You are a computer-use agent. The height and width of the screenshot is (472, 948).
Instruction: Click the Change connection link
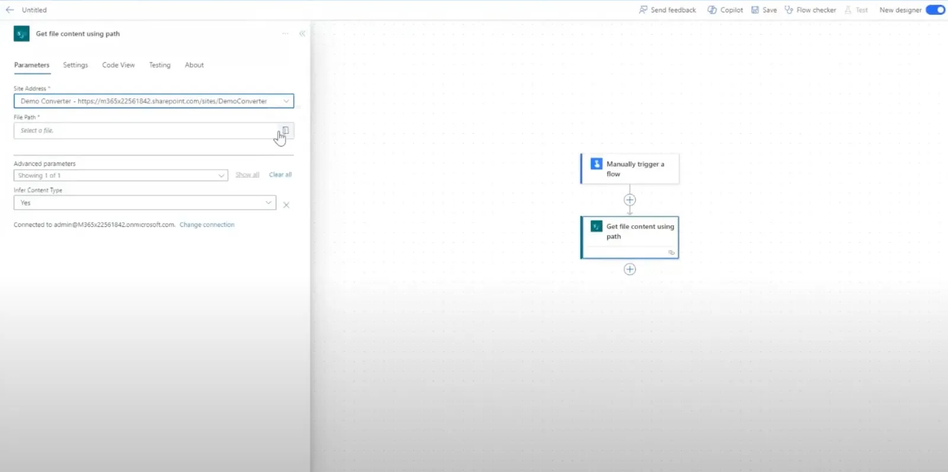207,225
